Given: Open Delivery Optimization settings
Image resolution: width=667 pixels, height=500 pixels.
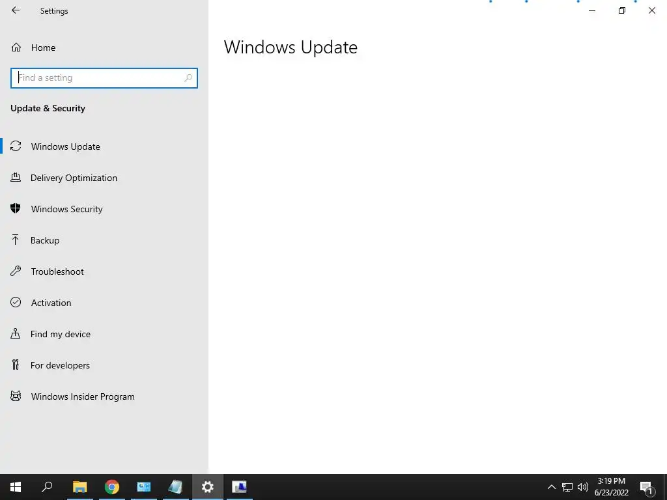Looking at the screenshot, I should 104,178.
